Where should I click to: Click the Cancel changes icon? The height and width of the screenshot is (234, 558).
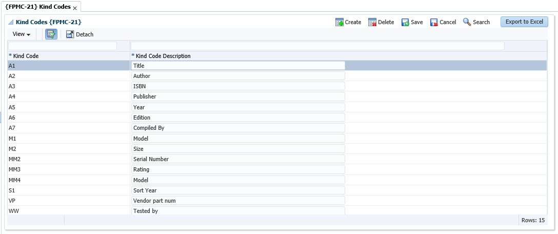pos(434,22)
